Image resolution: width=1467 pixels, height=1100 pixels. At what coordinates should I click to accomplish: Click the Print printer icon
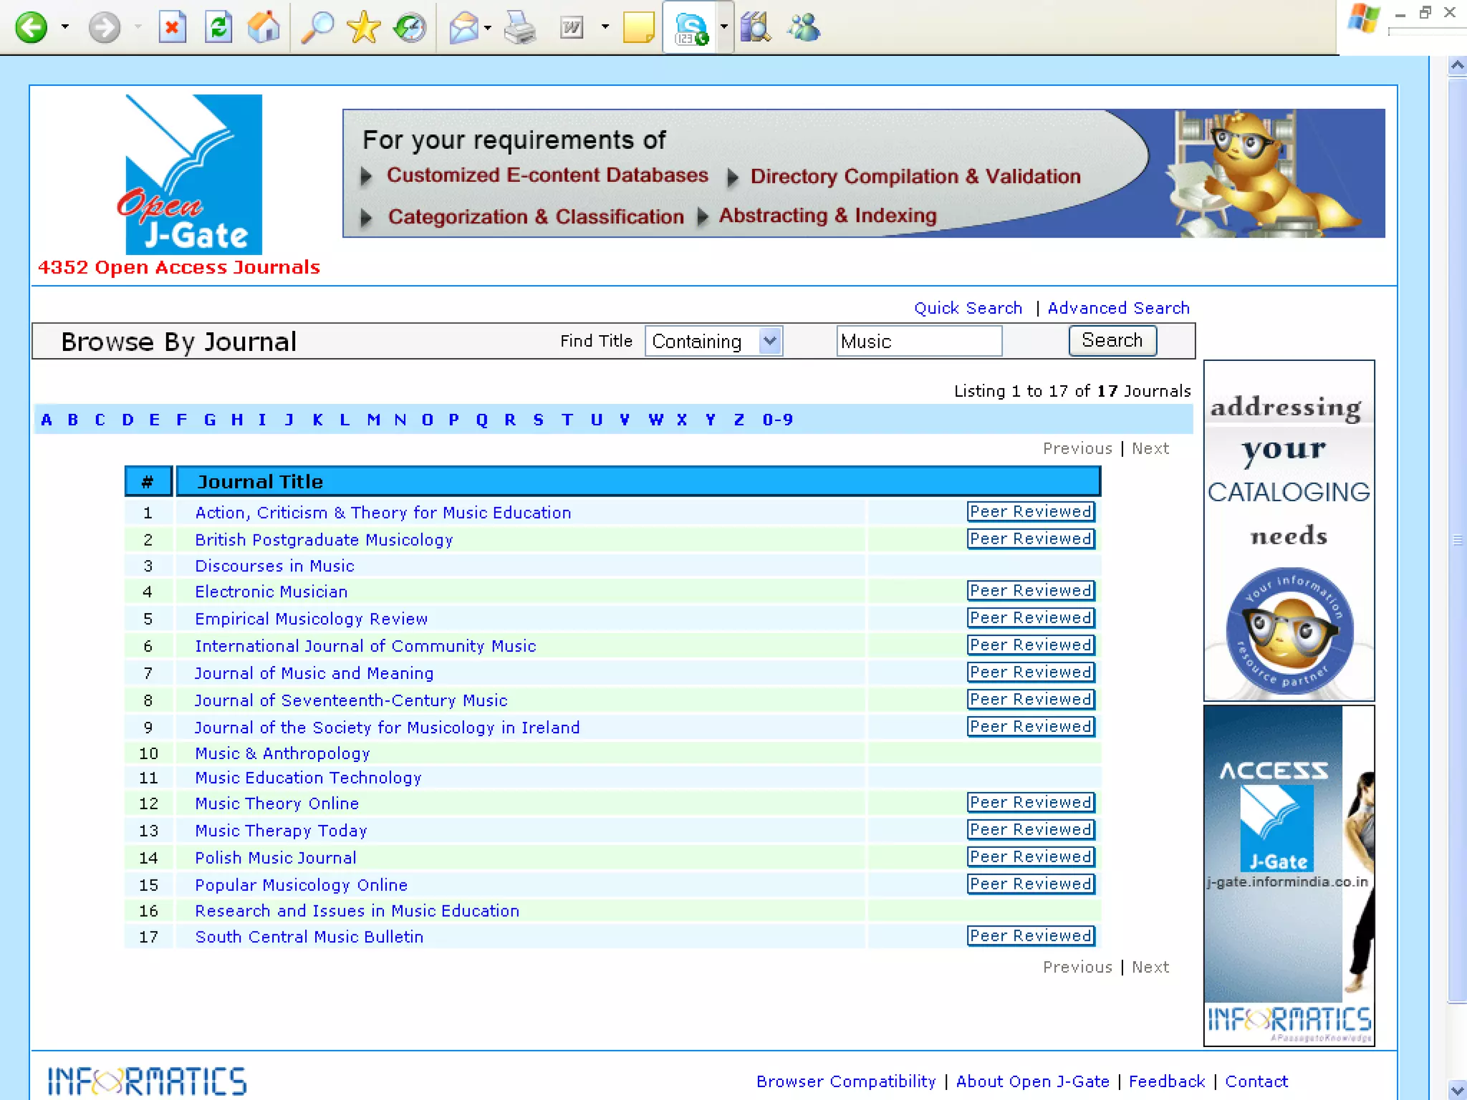519,28
